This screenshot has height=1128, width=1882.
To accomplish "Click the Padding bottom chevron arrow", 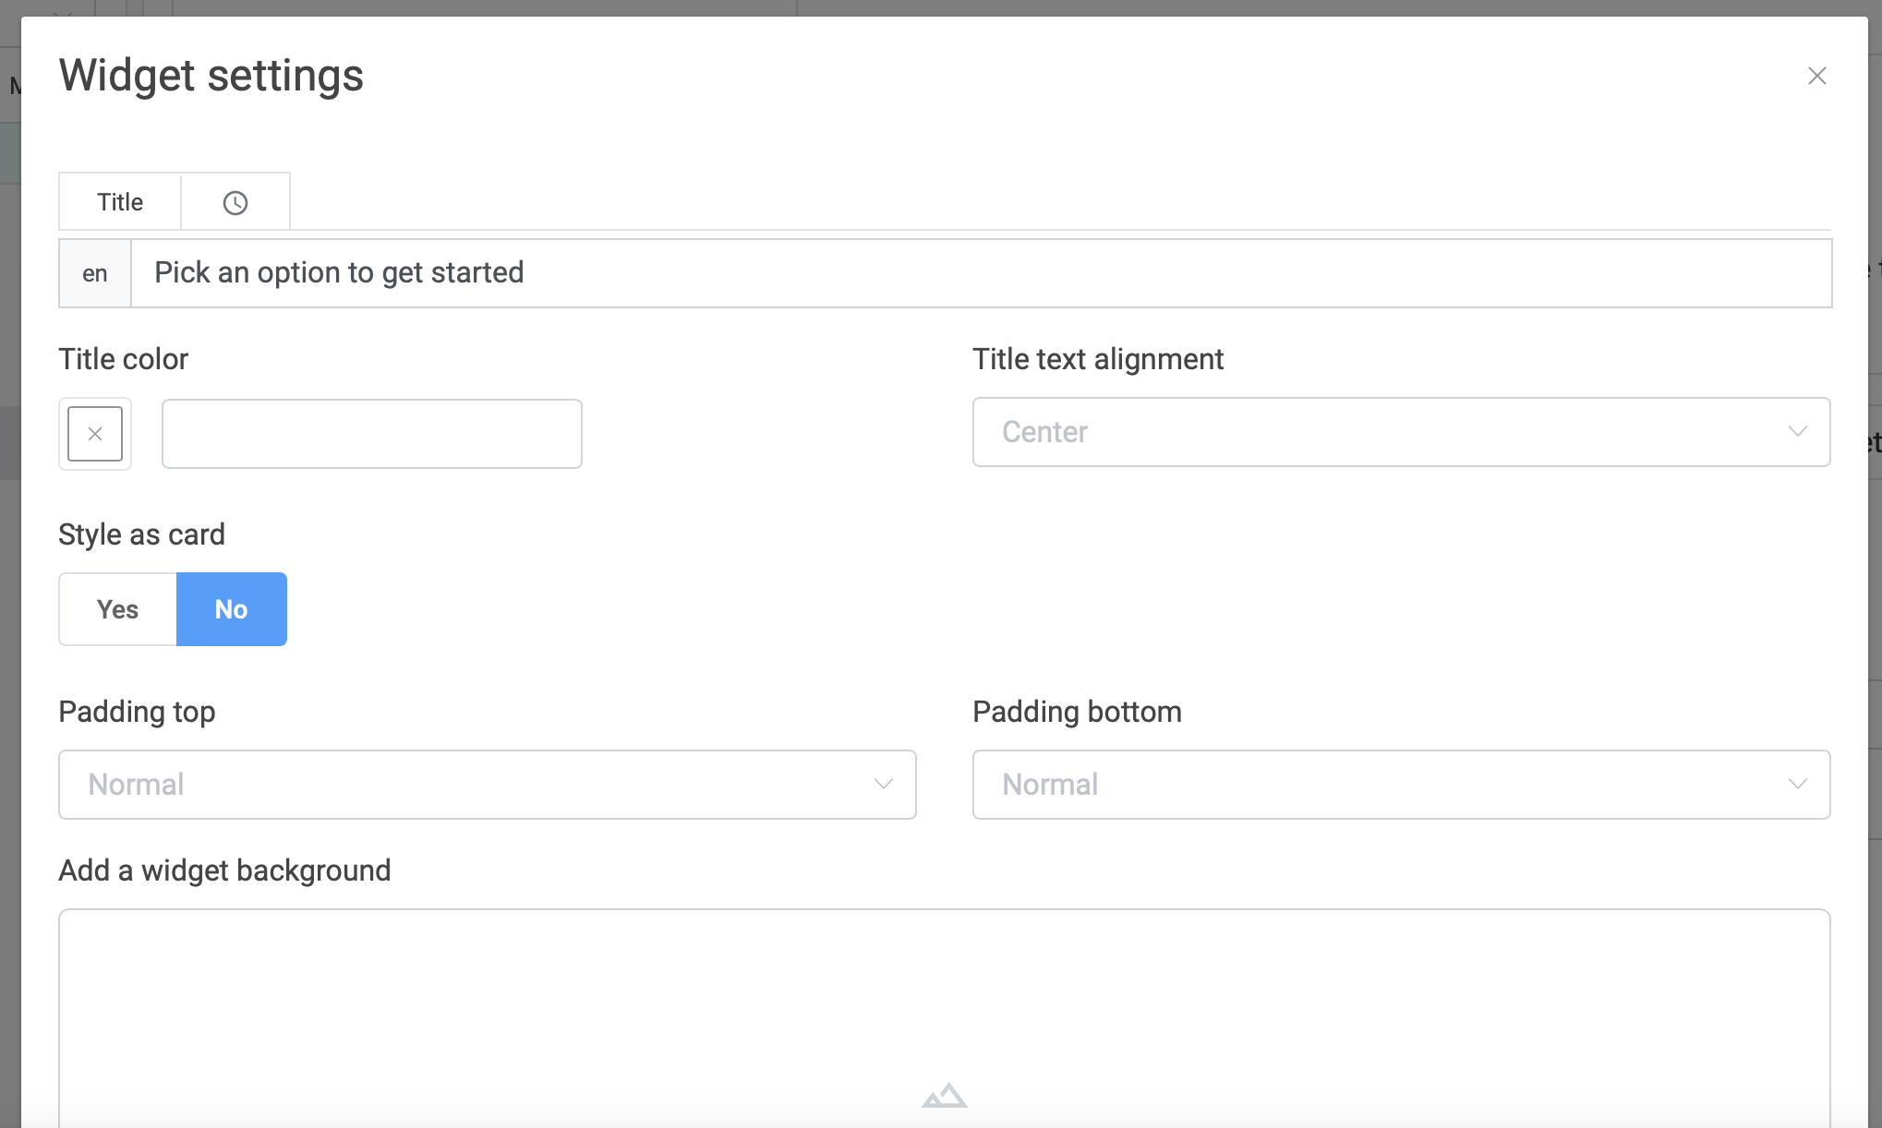I will tap(1797, 785).
